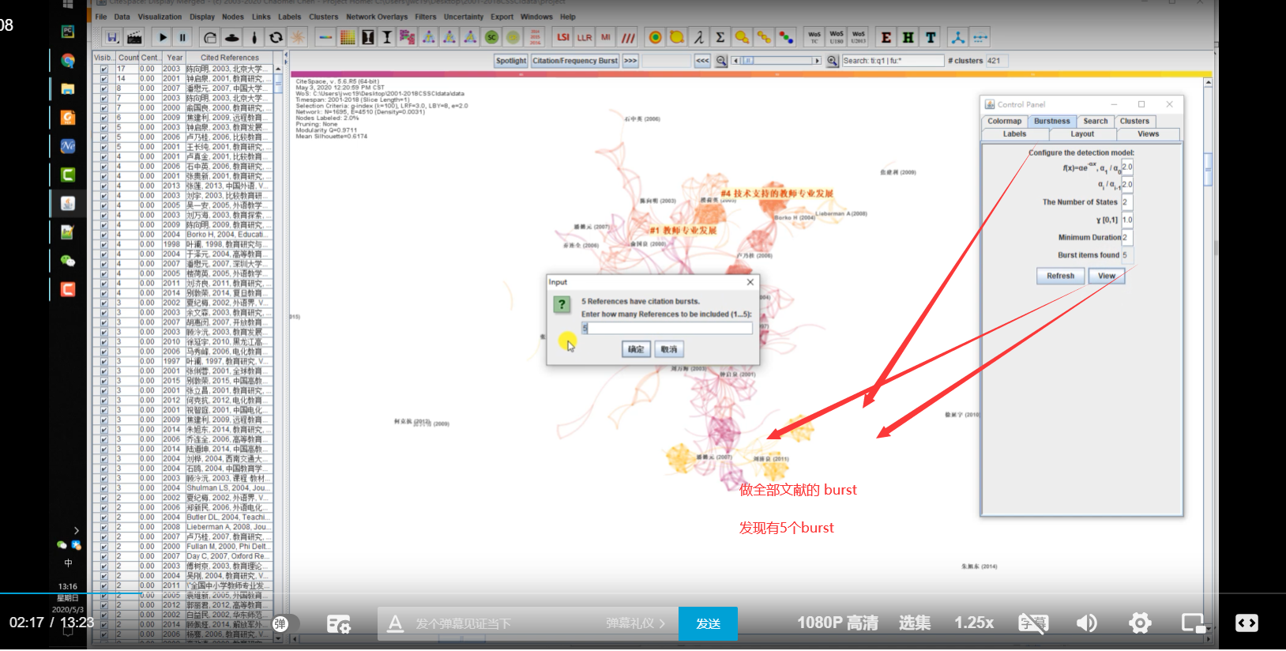Screen dimensions: 1286x651
Task: Click the movie clapperboard icon
Action: (x=134, y=37)
